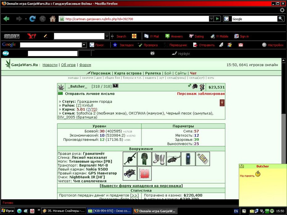The width and height of the screenshot is (287, 215).
Task: Switch to Ночные Снайперы taskbar item
Action: [64, 211]
